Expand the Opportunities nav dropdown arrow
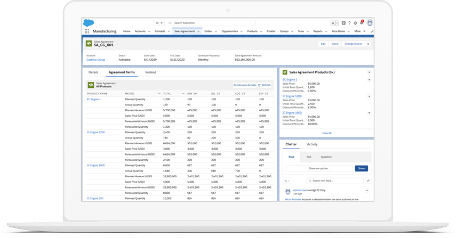 point(242,31)
